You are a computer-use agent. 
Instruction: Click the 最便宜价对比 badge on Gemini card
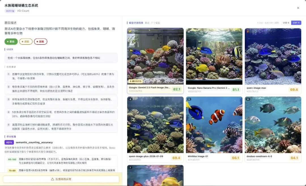click(135, 81)
